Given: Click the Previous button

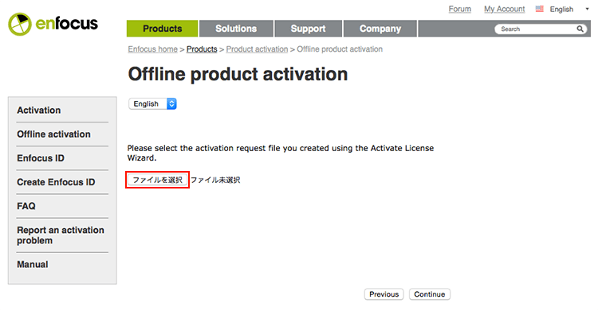Looking at the screenshot, I should (384, 294).
